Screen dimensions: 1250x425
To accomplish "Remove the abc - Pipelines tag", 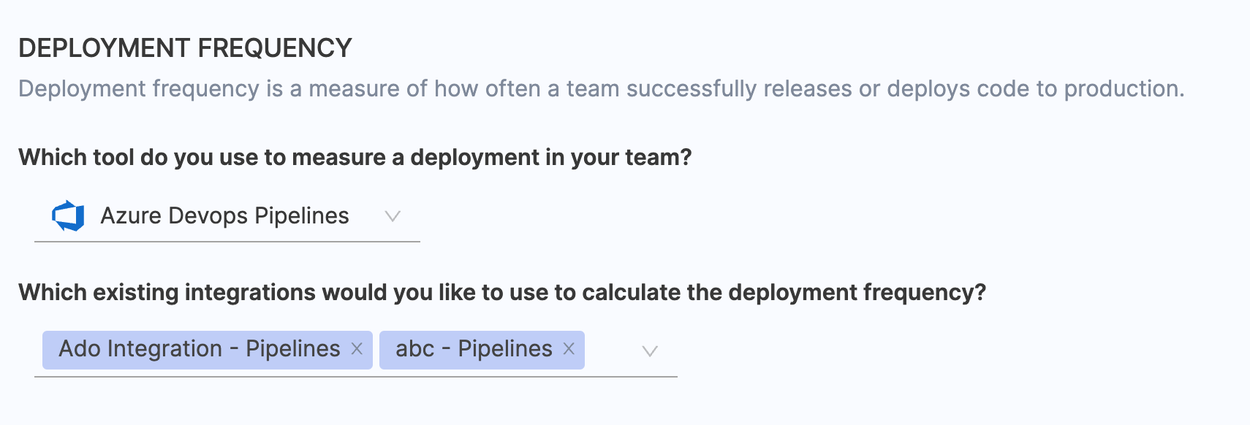I will click(569, 349).
